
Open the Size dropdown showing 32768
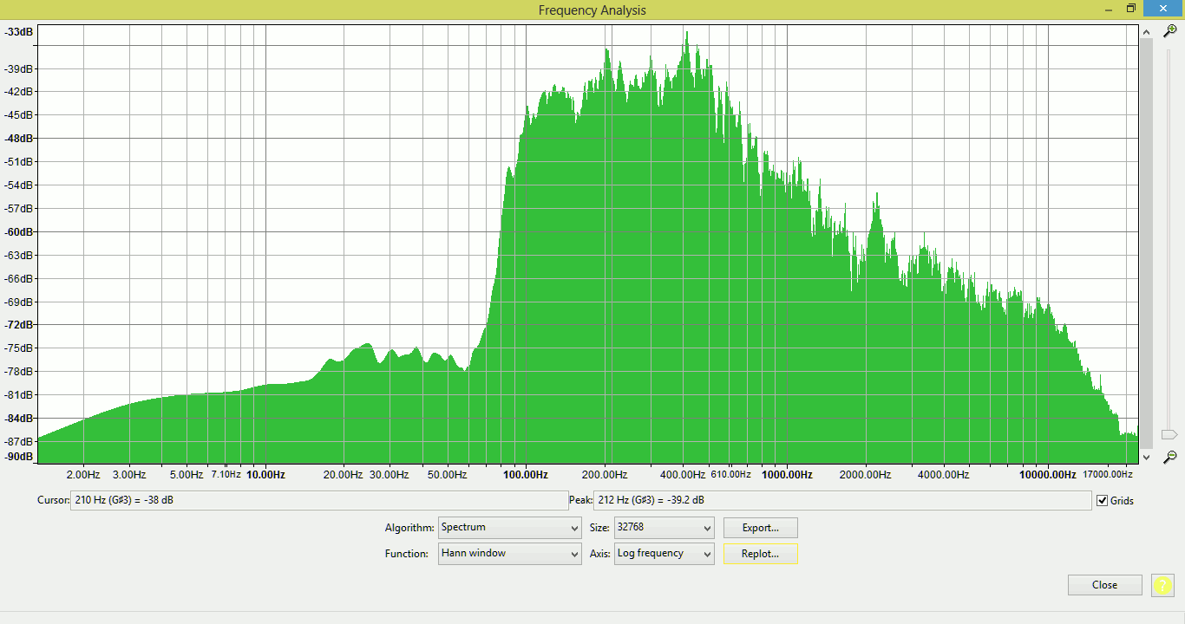point(664,527)
